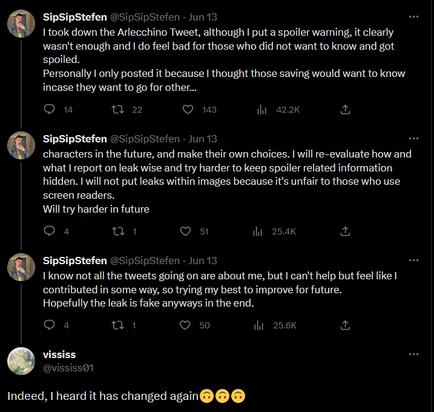Like the tweet with 143 likes
The image size is (434, 412).
(188, 110)
